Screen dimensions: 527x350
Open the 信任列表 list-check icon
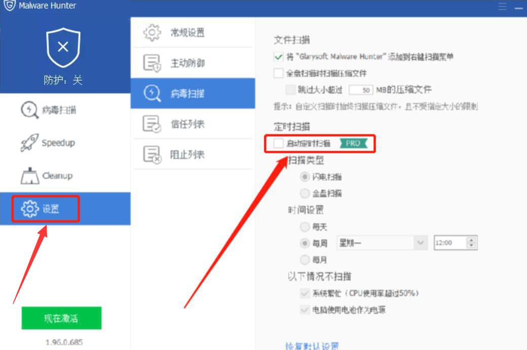tap(152, 124)
